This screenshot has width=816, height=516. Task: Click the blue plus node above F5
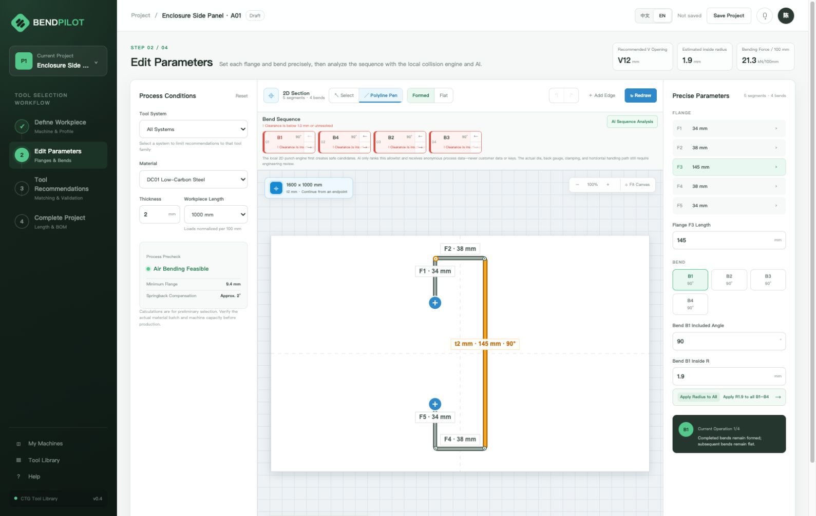(x=435, y=404)
